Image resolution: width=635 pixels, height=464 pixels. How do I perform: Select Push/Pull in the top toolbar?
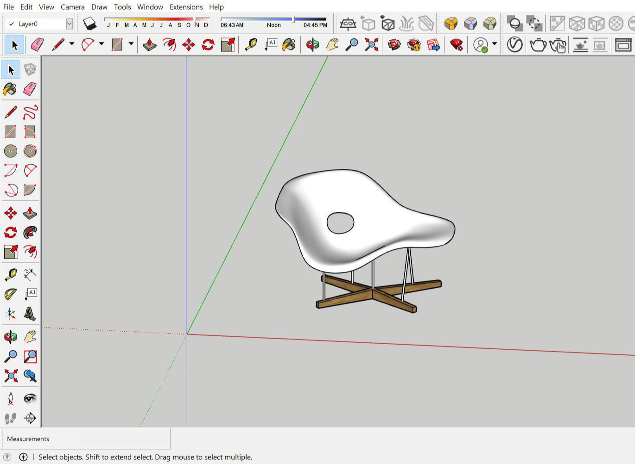point(149,45)
